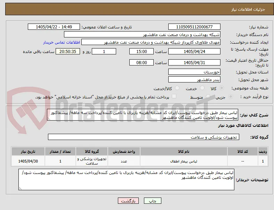This screenshot has width=274, height=210.
Task: Click the item name لباس بیمار اطفال cell
Action: (x=184, y=161)
